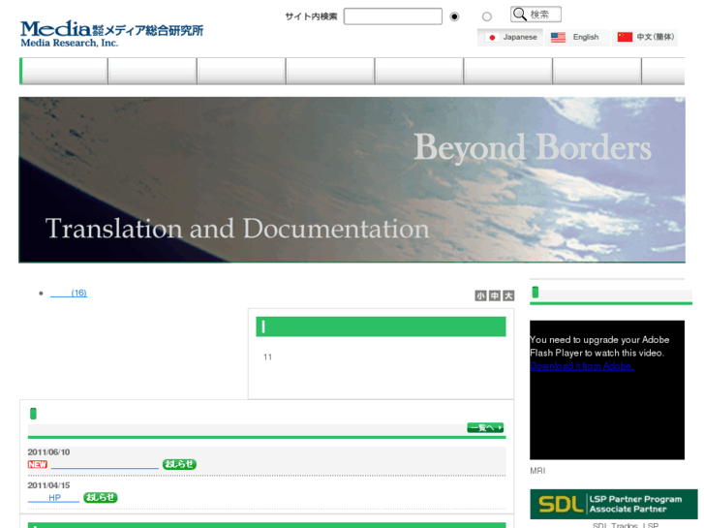The image size is (704, 528).
Task: Click お知らせ tag on the 2011/06/10 entry
Action: coord(179,464)
